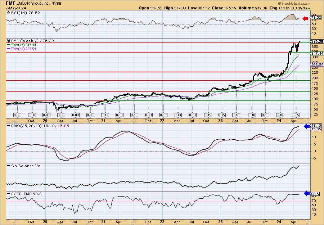
Task: Click the 375.39 price tag on right axis
Action: point(317,41)
